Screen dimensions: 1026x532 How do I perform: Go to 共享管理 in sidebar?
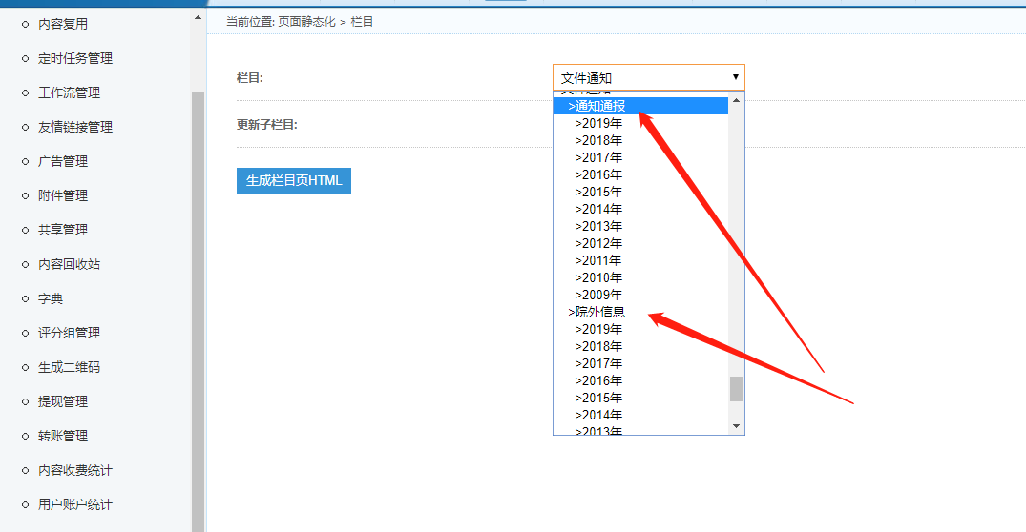click(63, 230)
